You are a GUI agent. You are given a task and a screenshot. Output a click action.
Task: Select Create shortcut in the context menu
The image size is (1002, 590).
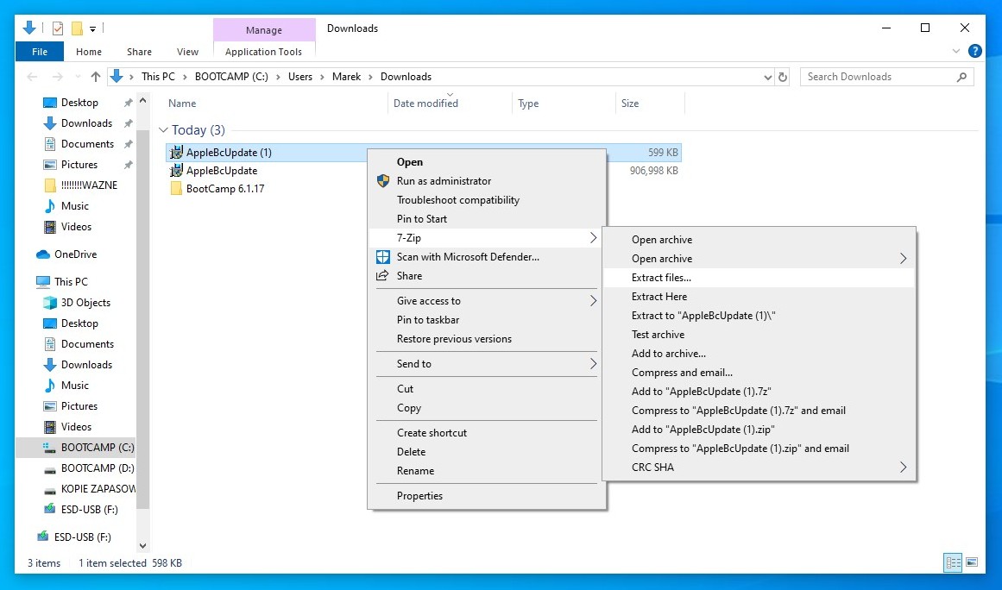coord(487,433)
